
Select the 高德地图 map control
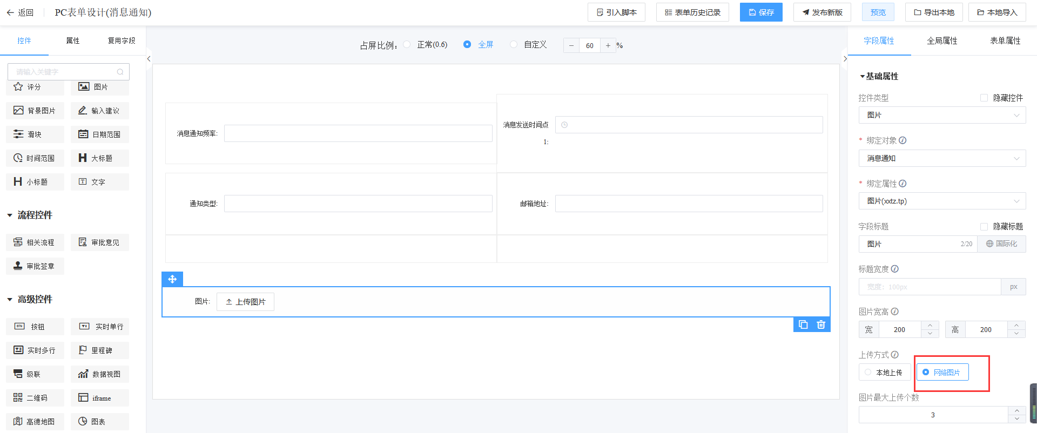(35, 422)
